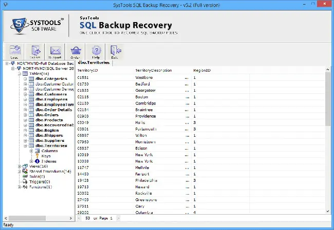Click the Columns icon under dbo.Territories
This screenshot has width=334, height=230.
(38, 151)
